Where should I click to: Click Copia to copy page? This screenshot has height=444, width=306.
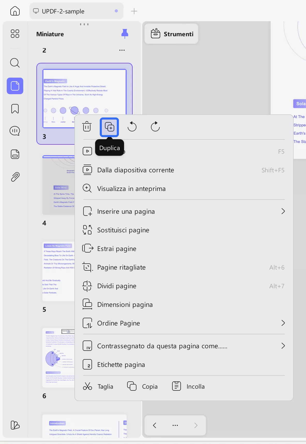point(143,386)
